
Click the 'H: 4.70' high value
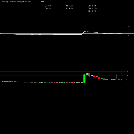tap(70, 6)
